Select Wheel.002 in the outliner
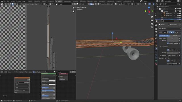The height and width of the screenshot is (102, 182). (169, 16)
